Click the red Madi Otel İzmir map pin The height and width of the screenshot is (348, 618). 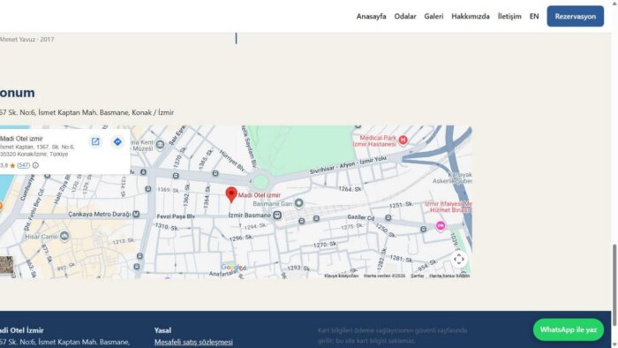[231, 194]
